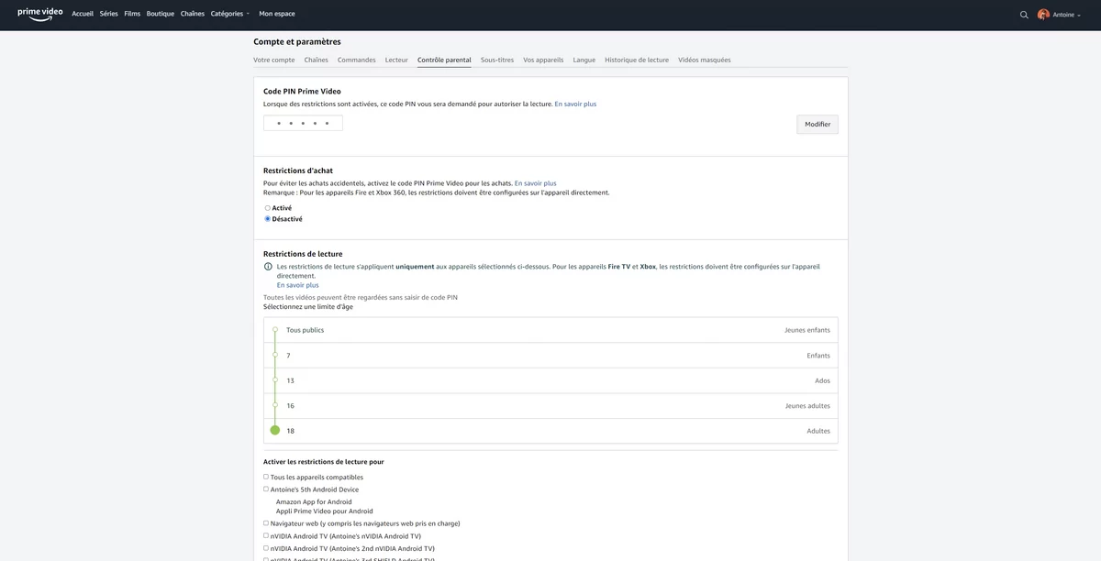1101x561 pixels.
Task: Switch to the Chaînes settings tab
Action: [317, 60]
